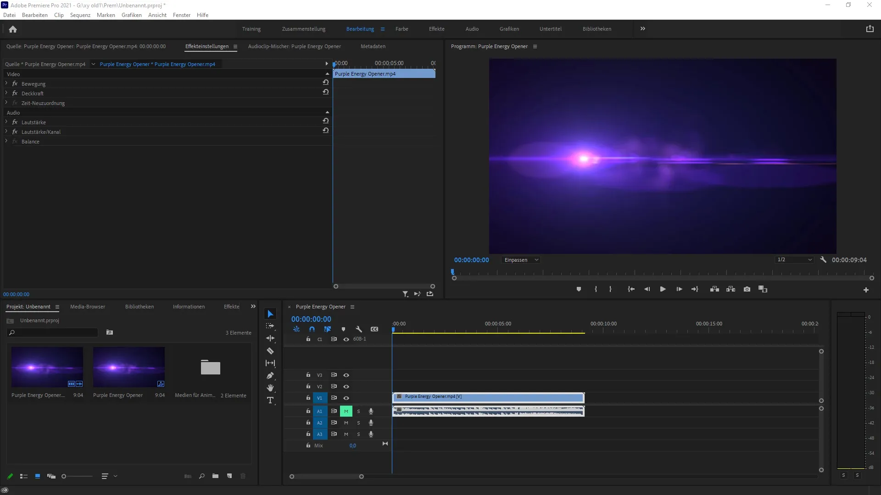Select the Ripple Edit tool

[270, 338]
